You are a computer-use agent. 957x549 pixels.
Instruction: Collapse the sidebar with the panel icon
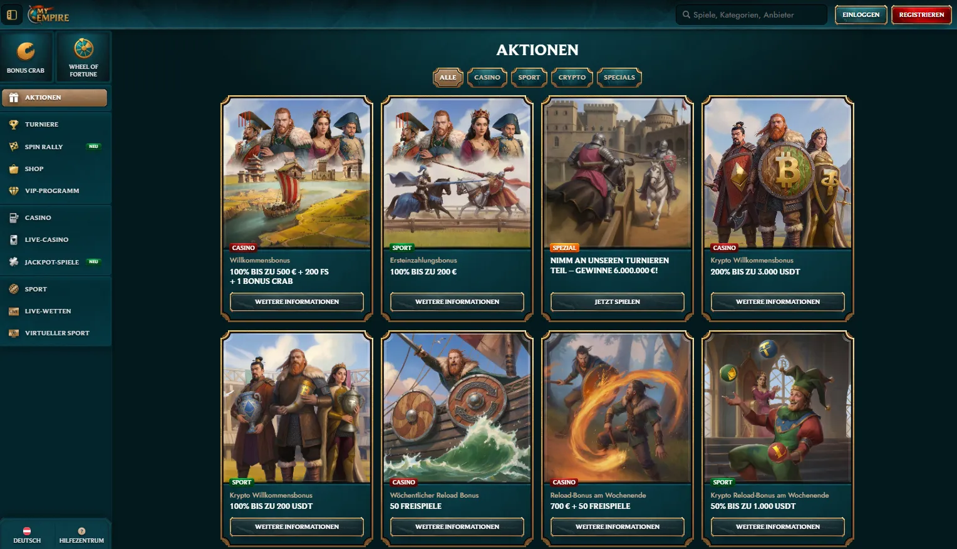12,14
